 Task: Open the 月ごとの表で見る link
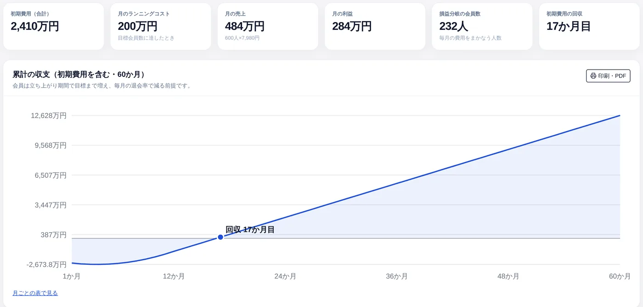pos(35,293)
